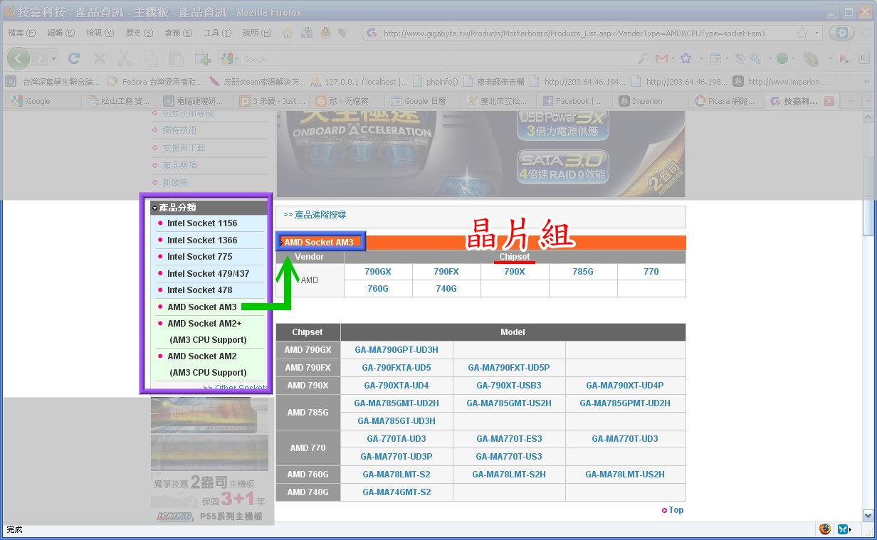This screenshot has width=877, height=540.
Task: Click the Firefox icon in the status bar
Action: [825, 529]
